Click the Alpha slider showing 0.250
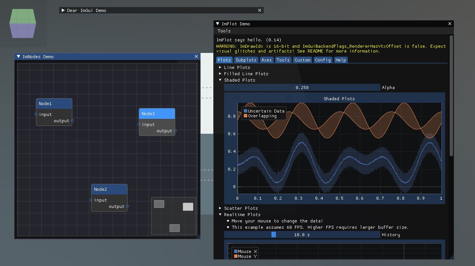 [x=302, y=88]
